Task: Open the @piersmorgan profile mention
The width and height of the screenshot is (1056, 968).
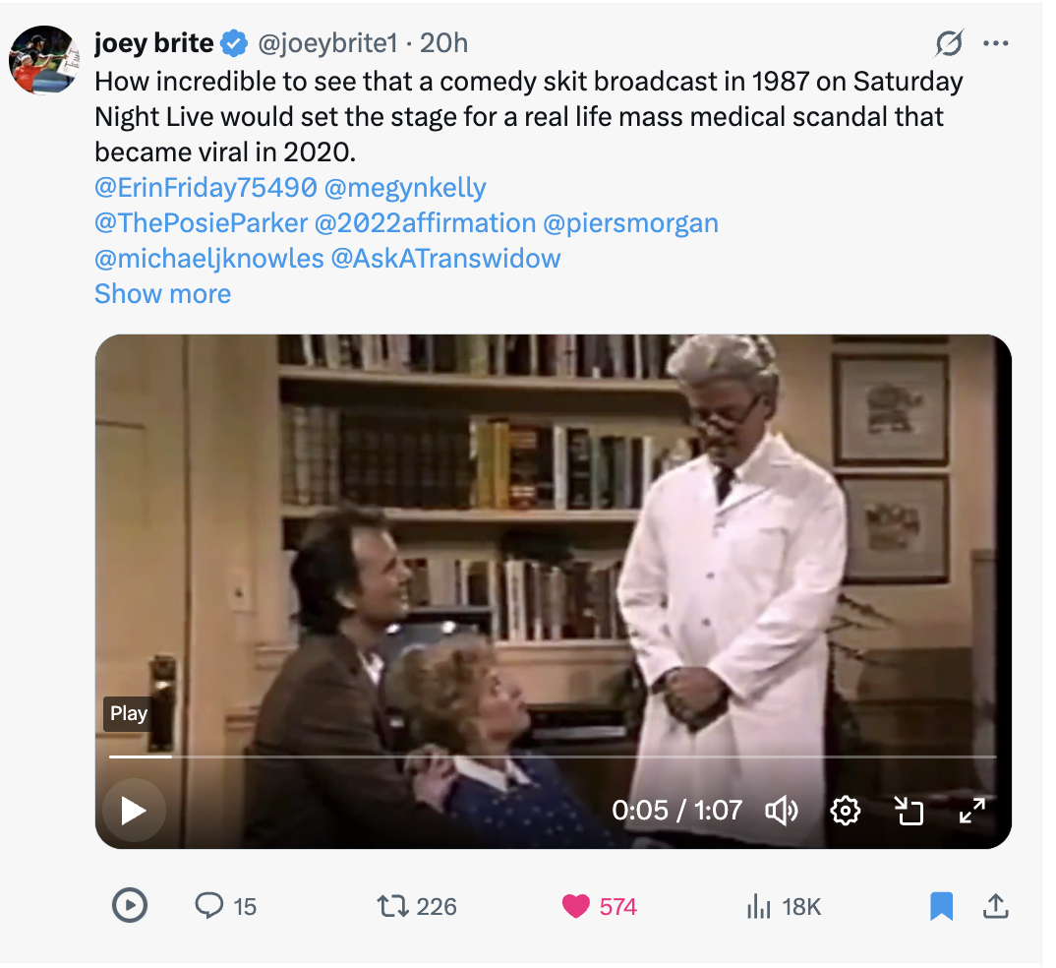Action: tap(630, 223)
